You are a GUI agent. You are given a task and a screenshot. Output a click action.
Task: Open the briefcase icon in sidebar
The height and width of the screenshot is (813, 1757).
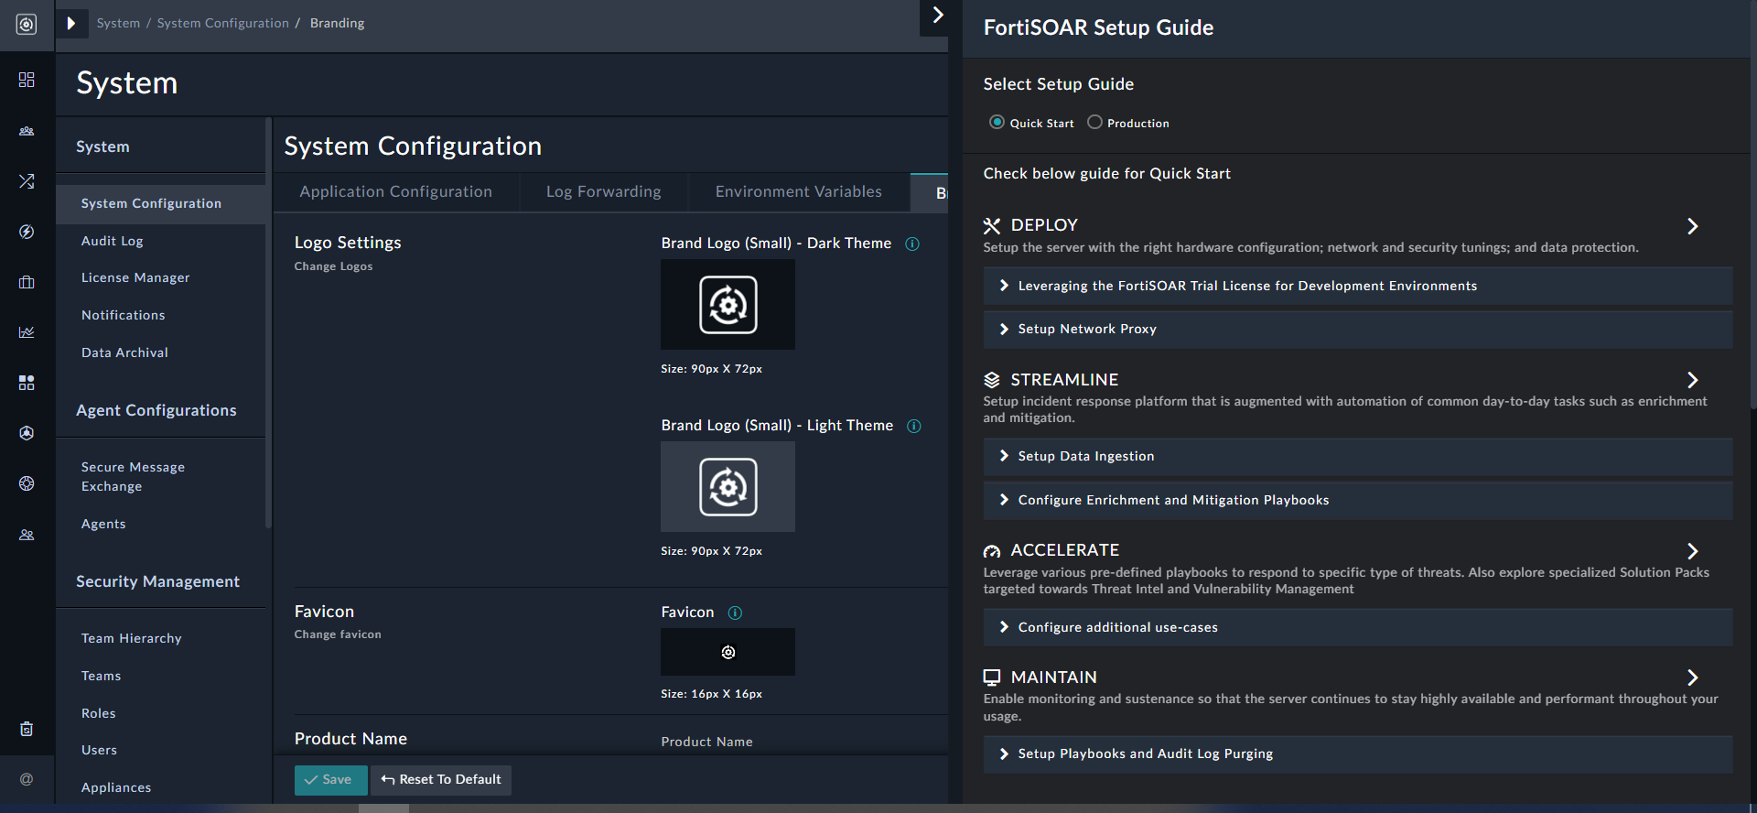tap(27, 282)
